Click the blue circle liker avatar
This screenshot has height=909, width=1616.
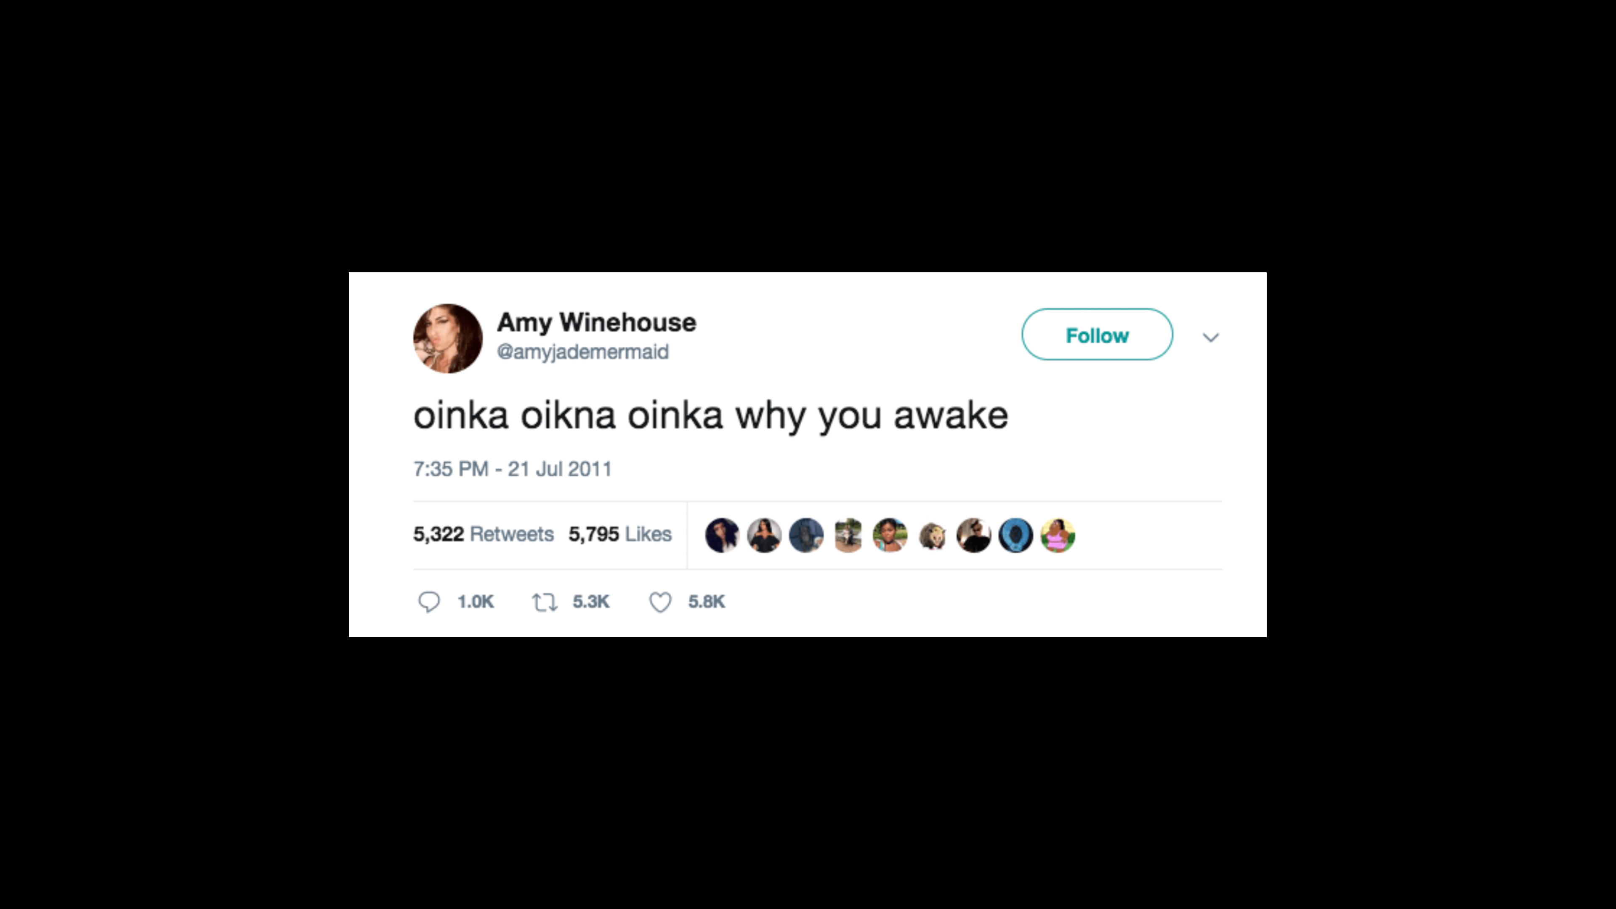(1015, 535)
